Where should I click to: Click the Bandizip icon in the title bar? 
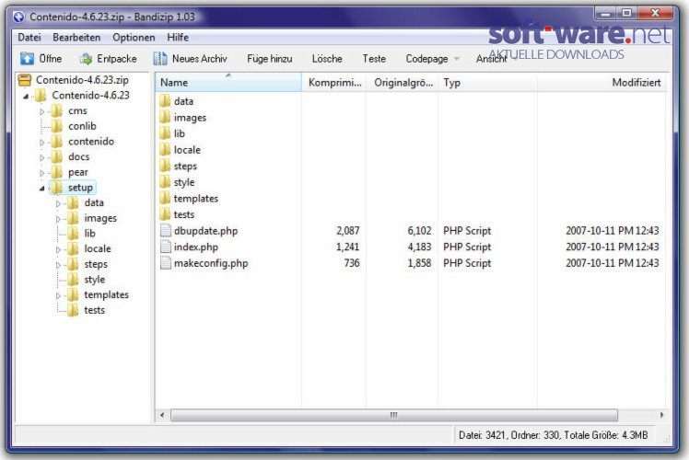click(18, 17)
